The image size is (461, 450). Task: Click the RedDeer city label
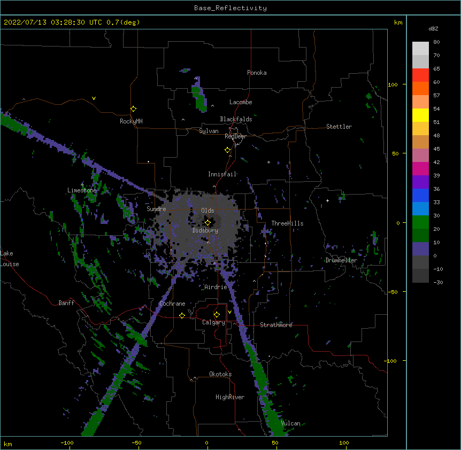[235, 136]
